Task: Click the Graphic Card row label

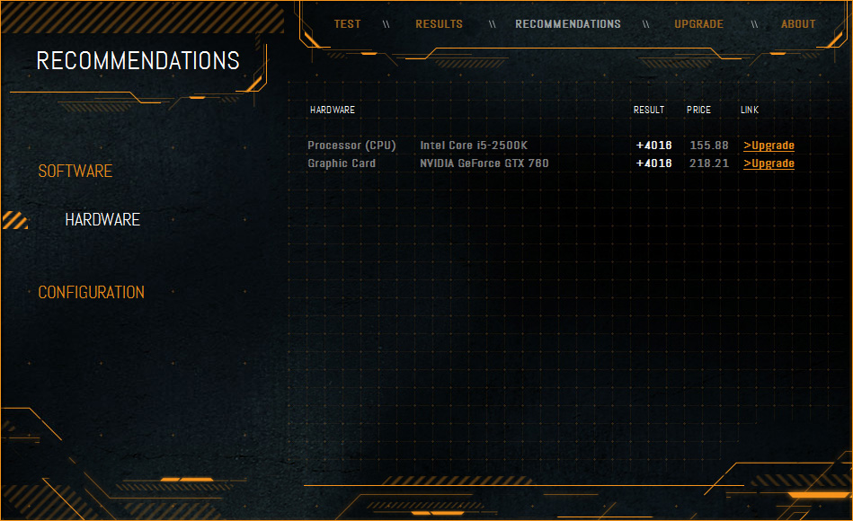Action: 341,163
